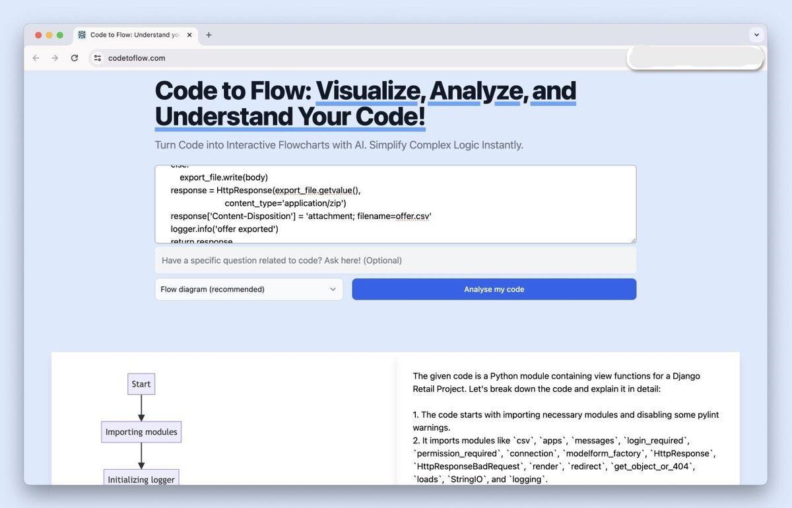Close the Code to Flow tab
792x508 pixels.
tap(189, 35)
